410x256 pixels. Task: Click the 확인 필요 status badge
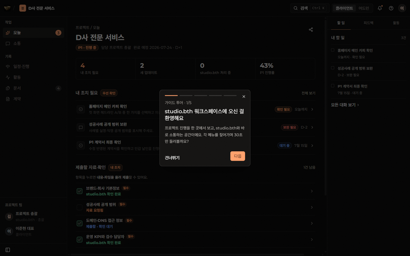pos(283,109)
